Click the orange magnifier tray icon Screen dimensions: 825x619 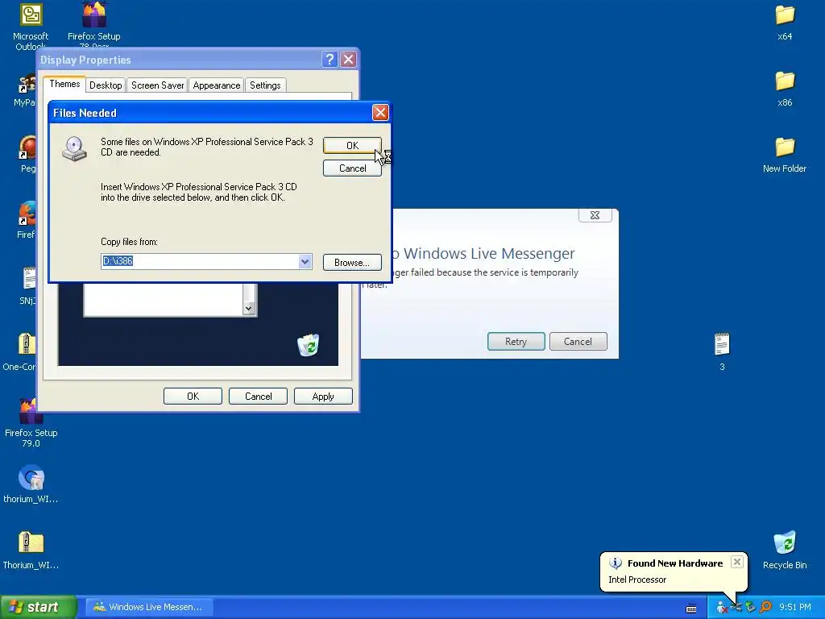tap(765, 608)
